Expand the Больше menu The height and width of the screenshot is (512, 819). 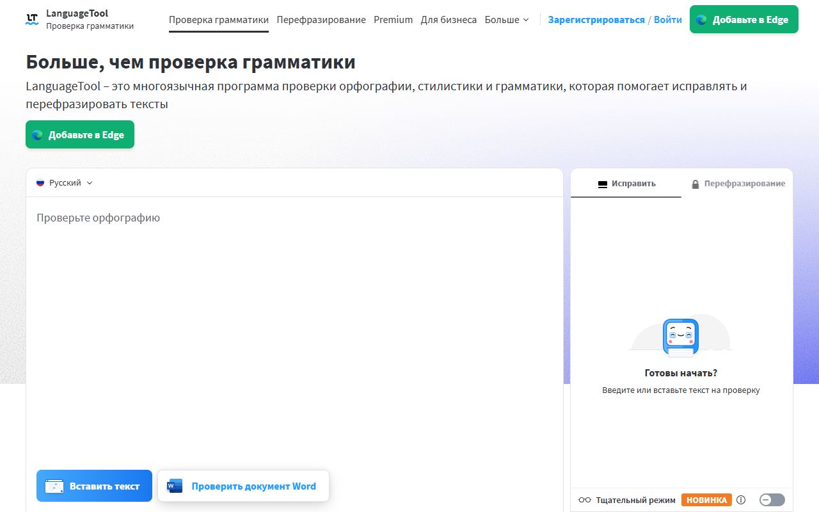tap(507, 20)
